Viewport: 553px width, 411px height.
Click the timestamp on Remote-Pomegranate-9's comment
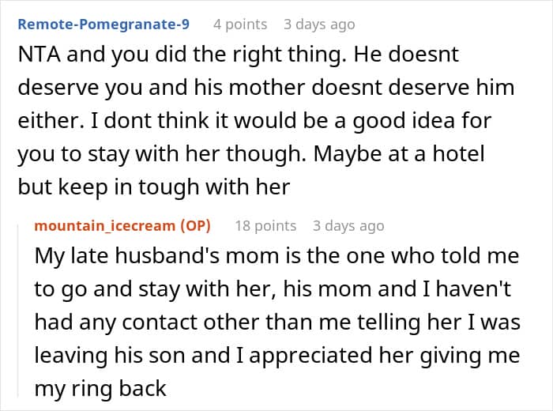click(x=319, y=24)
